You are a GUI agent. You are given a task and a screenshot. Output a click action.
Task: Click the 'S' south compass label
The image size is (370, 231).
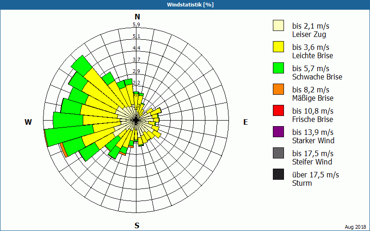137,225
